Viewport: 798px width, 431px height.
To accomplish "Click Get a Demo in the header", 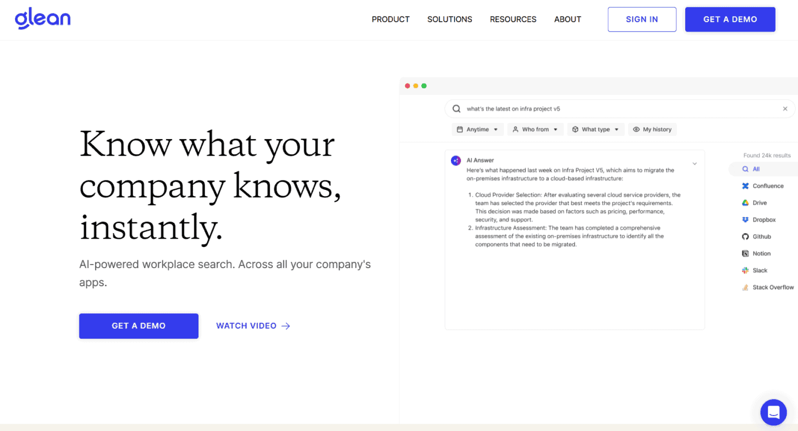I will tap(730, 19).
